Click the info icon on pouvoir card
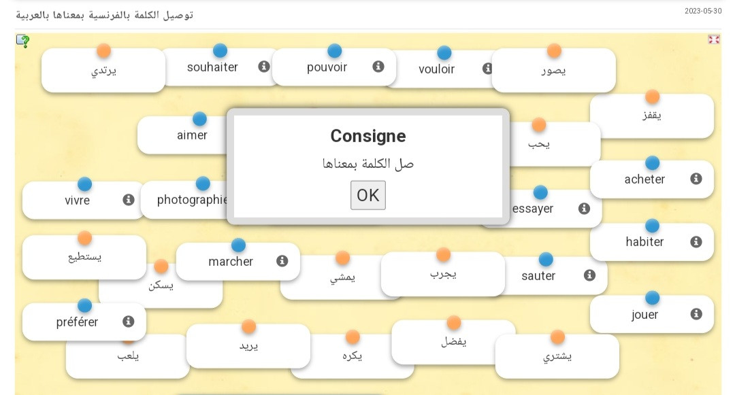Viewport: 735px width, 395px height. [378, 67]
